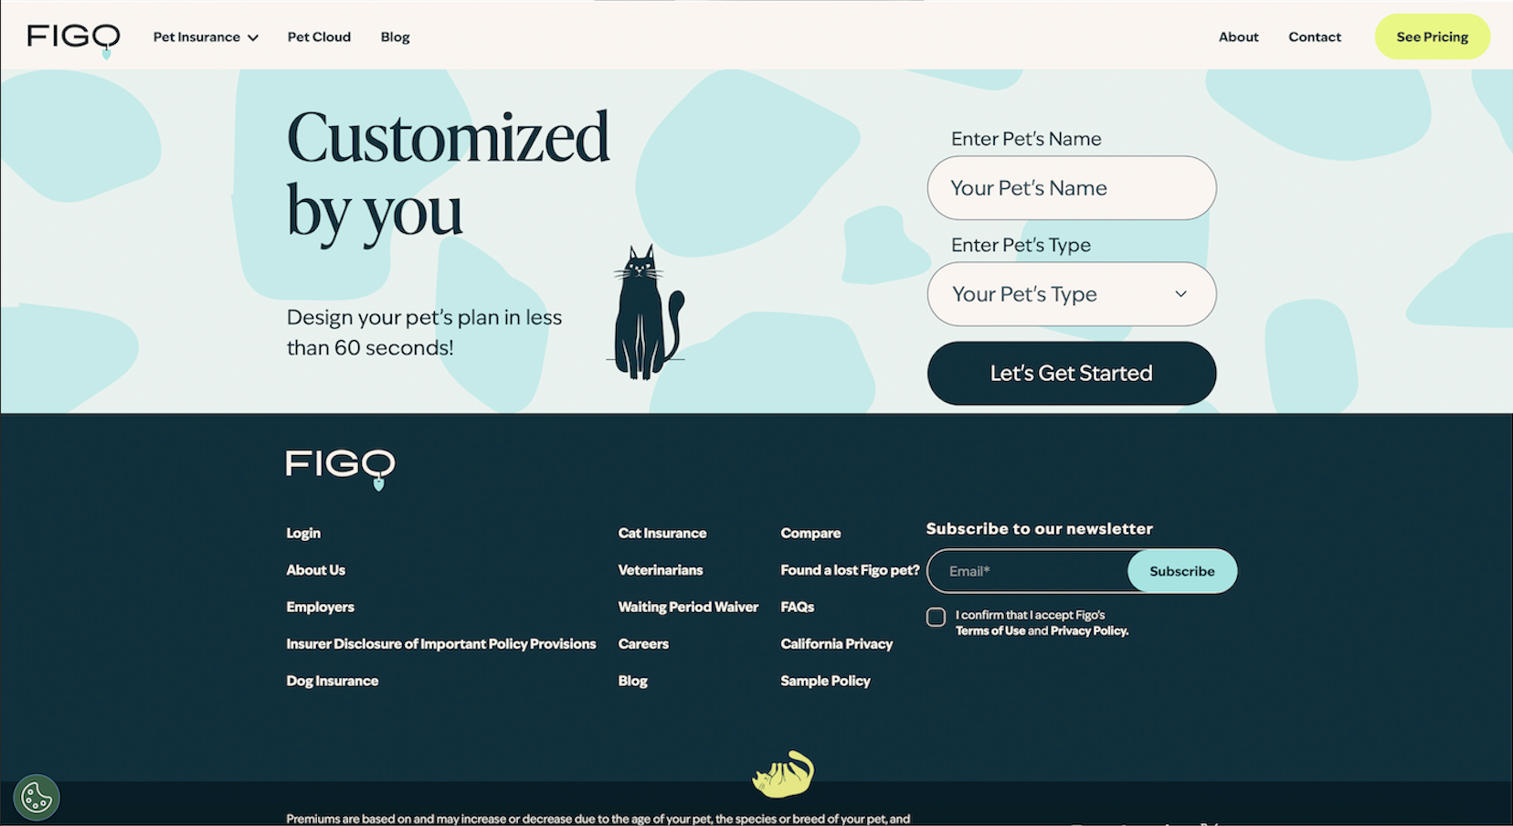Open the FAQs link
1513x826 pixels.
tap(797, 608)
